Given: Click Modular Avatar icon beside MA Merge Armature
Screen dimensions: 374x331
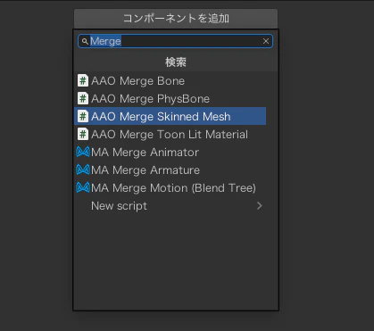Looking at the screenshot, I should (x=83, y=170).
